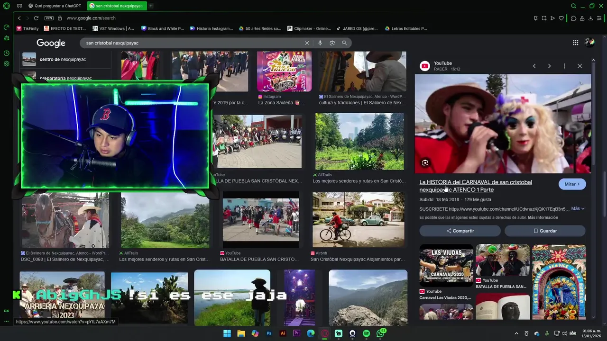Select 'centro de nexquipayac' suggestion
The width and height of the screenshot is (607, 341).
point(65,59)
